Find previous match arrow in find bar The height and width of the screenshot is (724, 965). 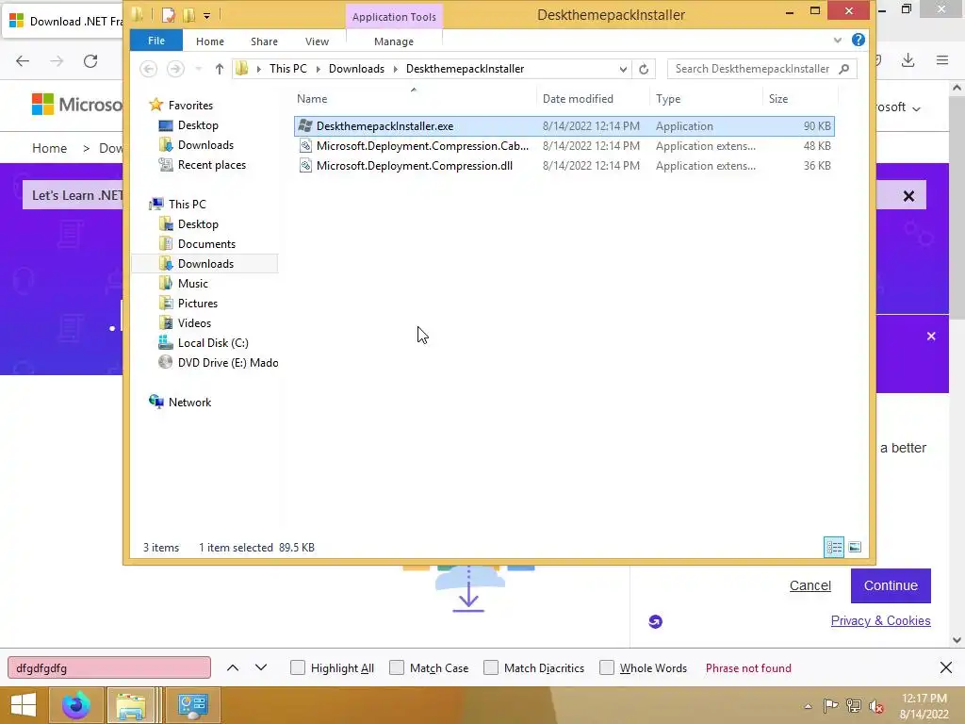point(233,668)
